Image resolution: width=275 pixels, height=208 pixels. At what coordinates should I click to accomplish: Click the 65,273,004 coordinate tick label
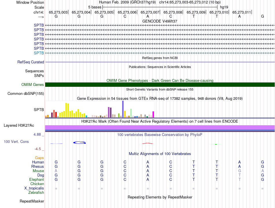click(81, 12)
